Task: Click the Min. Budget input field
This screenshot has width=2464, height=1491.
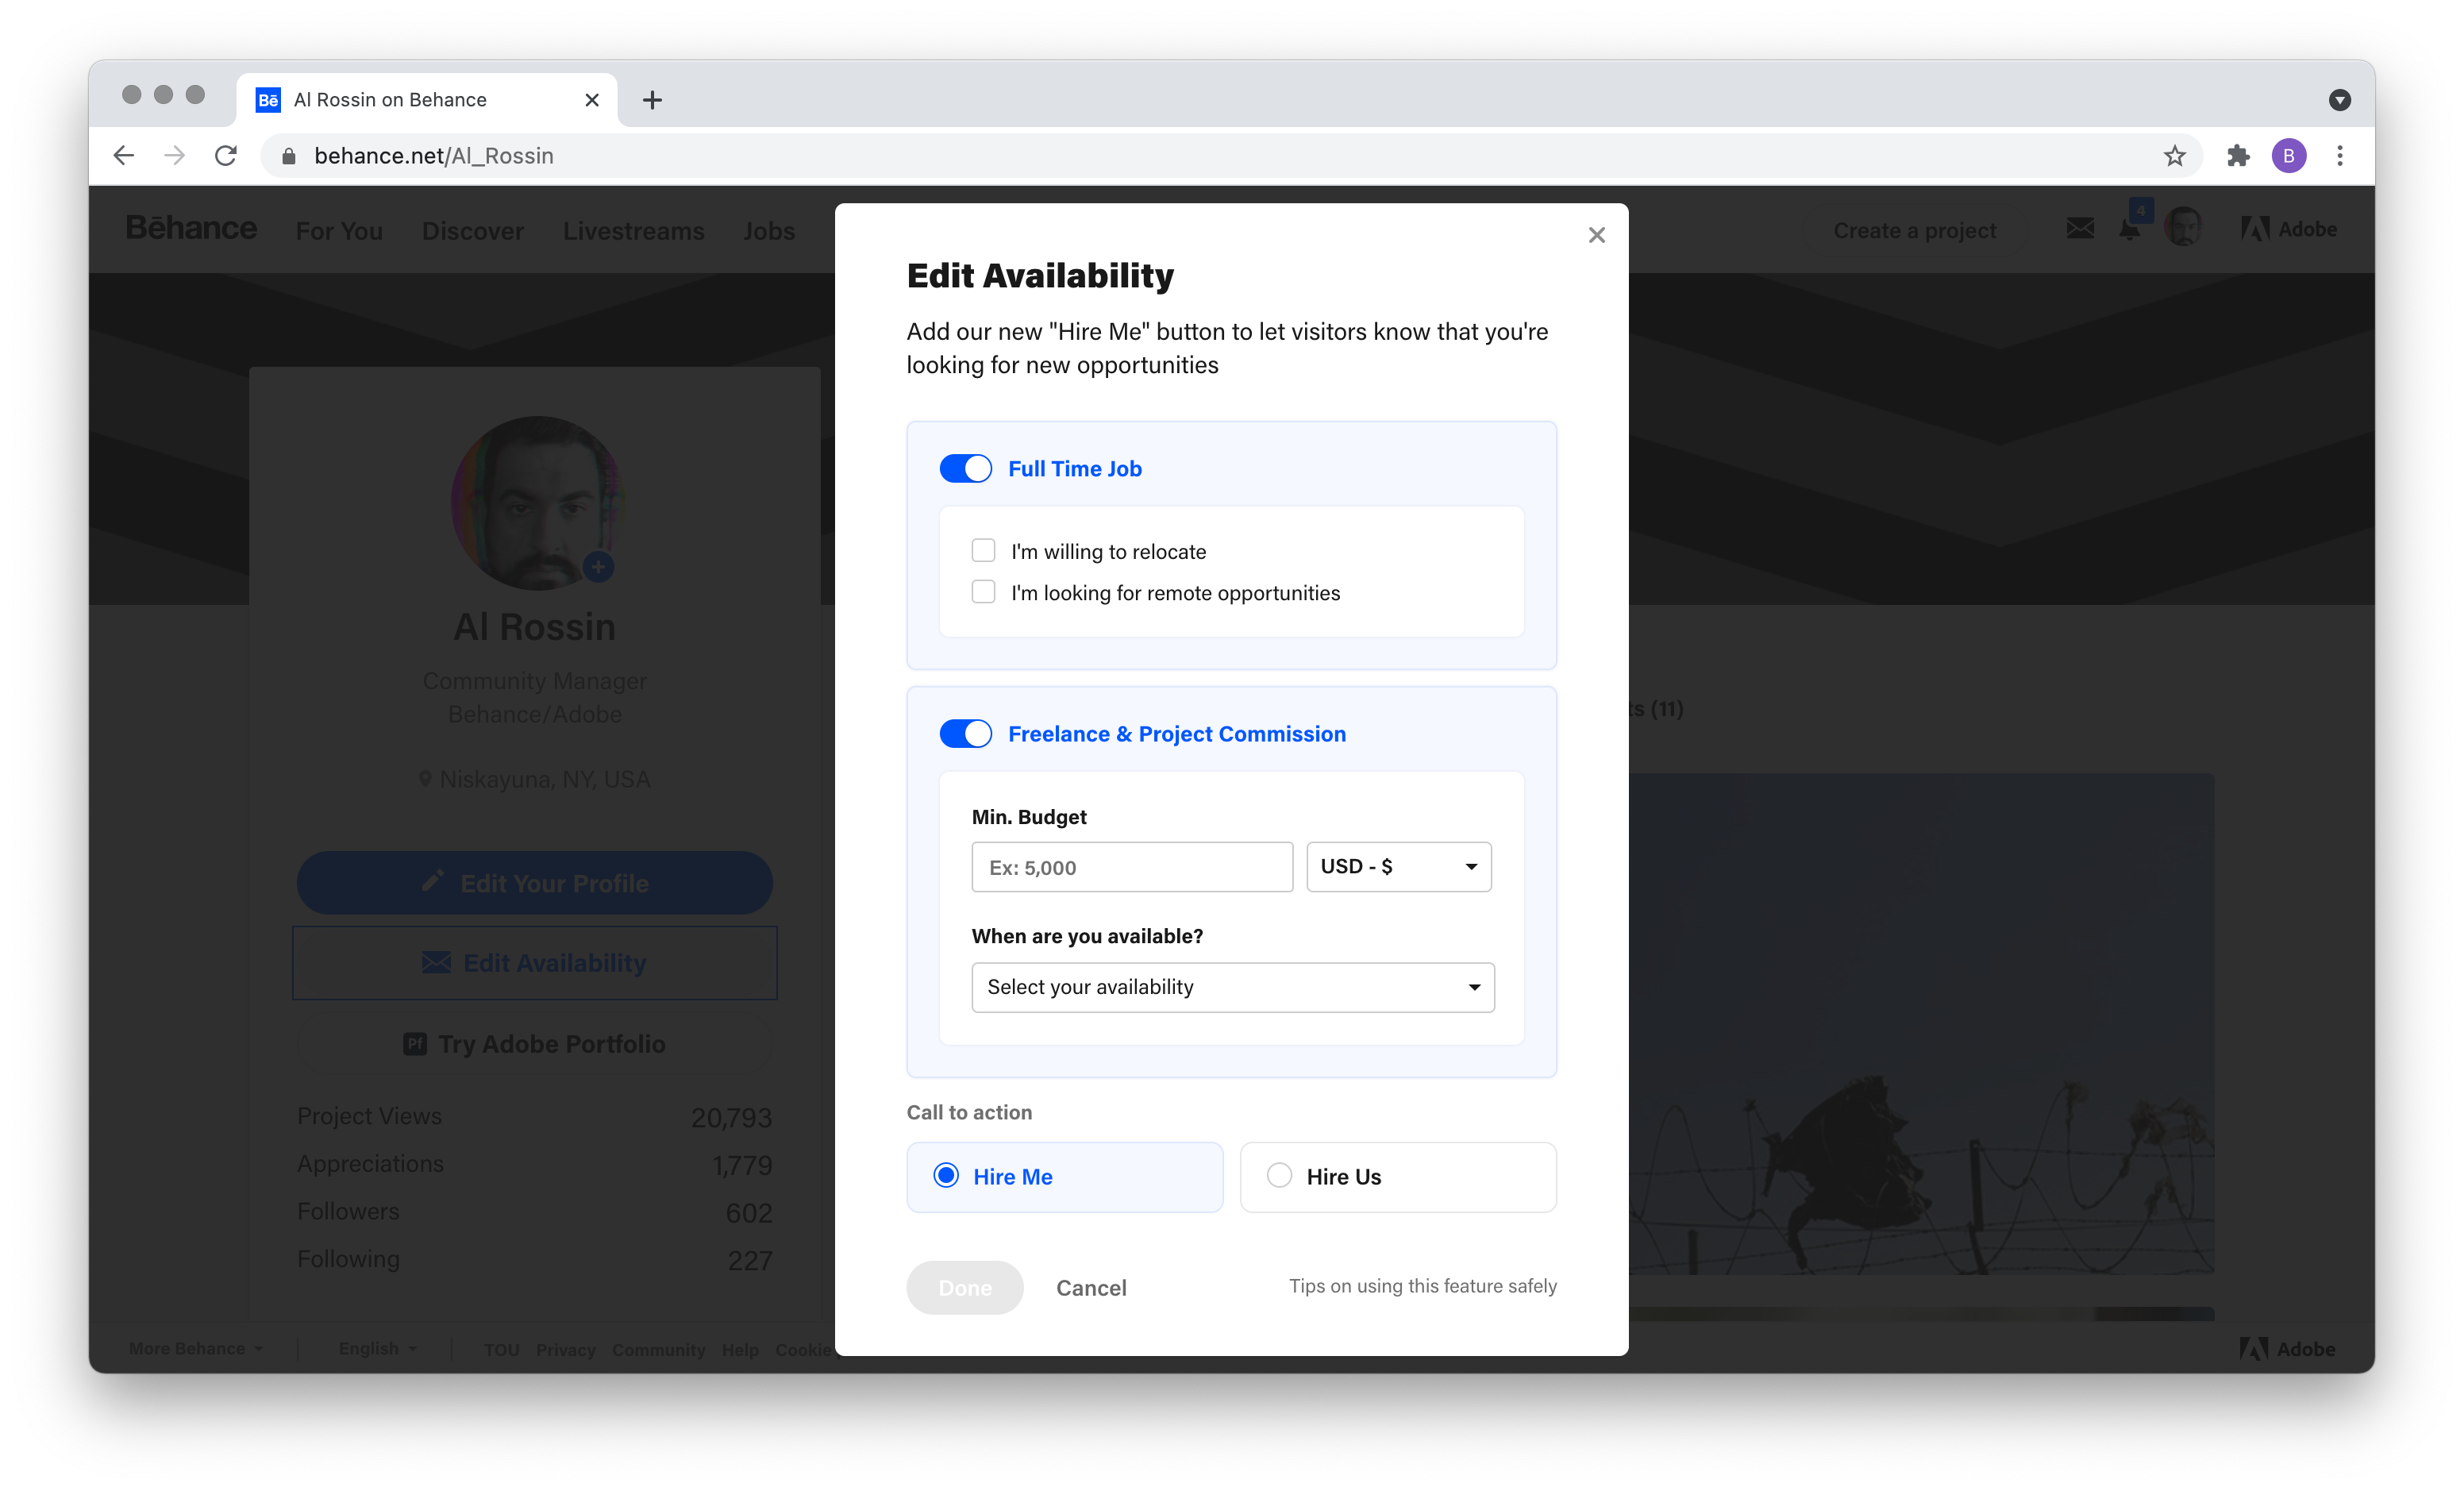Action: 1131,866
